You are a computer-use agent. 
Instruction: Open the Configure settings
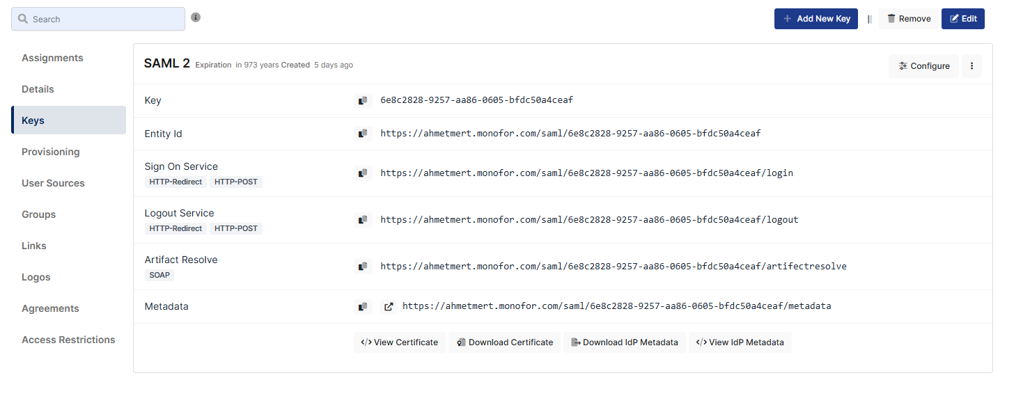click(923, 66)
